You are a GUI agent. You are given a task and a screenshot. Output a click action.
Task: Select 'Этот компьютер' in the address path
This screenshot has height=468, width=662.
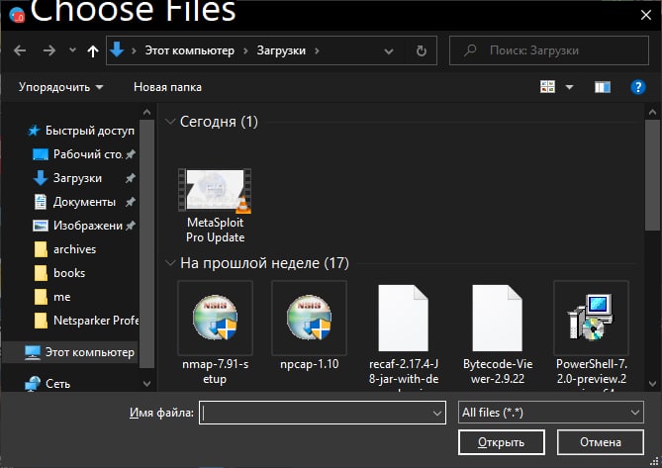(x=190, y=50)
